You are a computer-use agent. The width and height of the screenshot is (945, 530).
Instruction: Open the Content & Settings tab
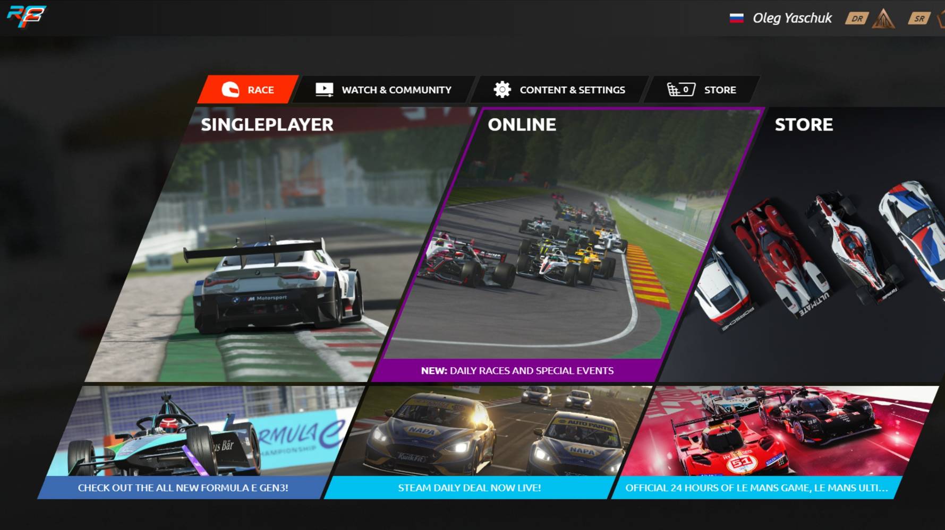coord(573,90)
